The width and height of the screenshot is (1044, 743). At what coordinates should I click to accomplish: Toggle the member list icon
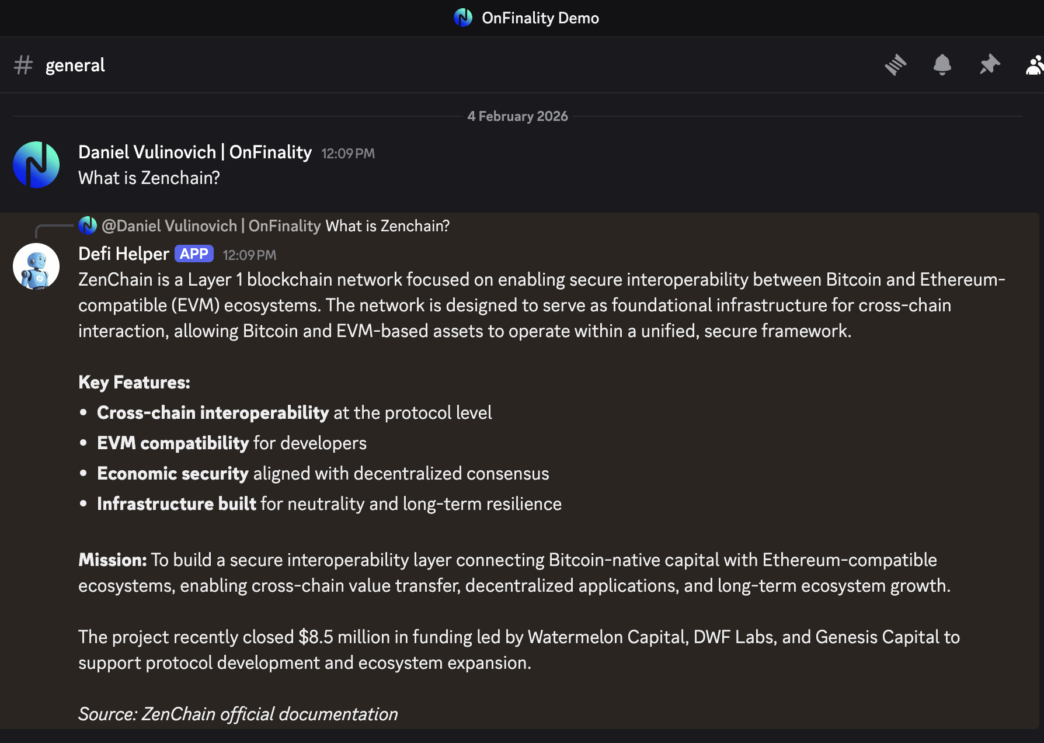tap(1035, 65)
